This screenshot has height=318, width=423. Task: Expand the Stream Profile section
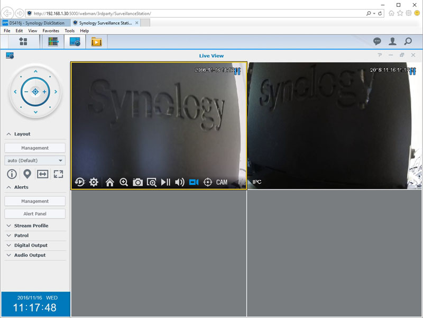click(9, 226)
